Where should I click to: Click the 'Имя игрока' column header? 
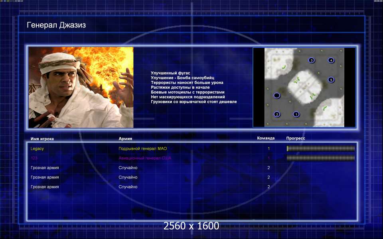click(42, 139)
